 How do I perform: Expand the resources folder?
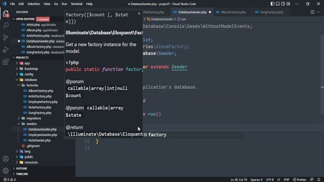tap(31, 162)
